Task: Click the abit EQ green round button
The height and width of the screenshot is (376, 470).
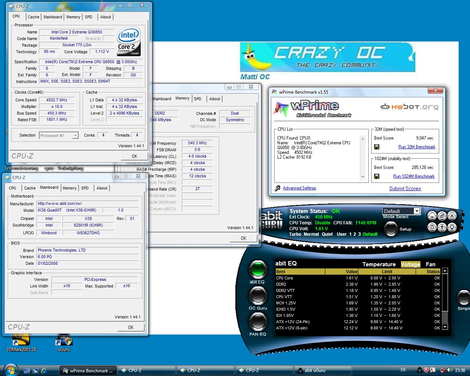Action: coord(258,269)
